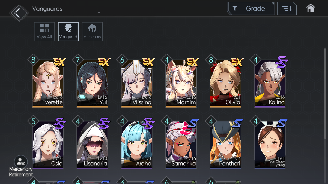This screenshot has width=328, height=184.
Task: Click the S grade badge on Kalina
Action: [282, 62]
